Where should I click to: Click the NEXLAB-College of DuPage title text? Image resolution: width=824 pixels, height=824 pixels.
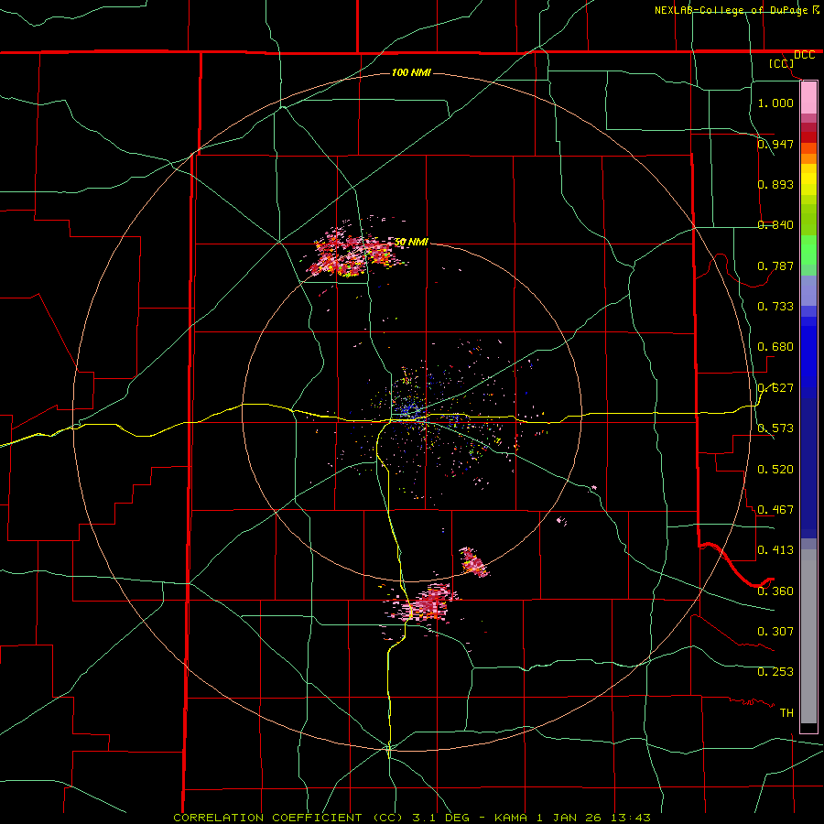pyautogui.click(x=733, y=10)
